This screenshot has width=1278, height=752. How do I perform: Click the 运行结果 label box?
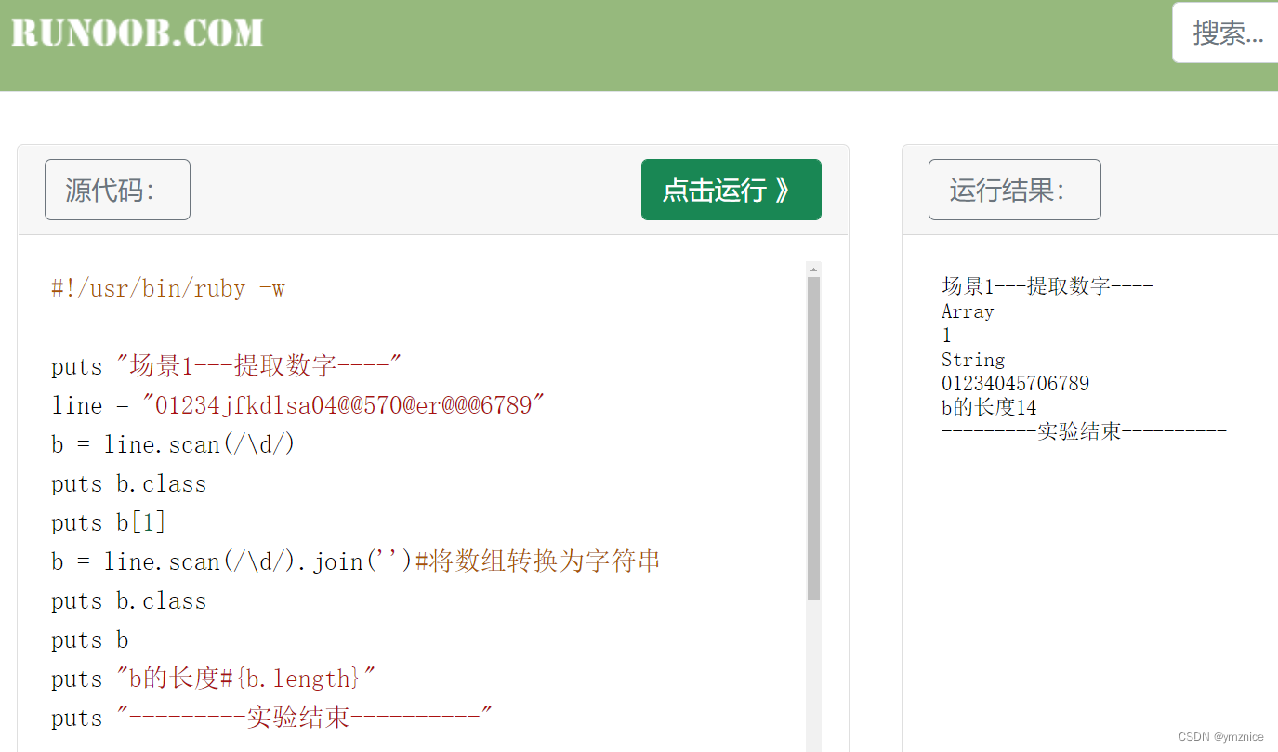coord(1014,189)
